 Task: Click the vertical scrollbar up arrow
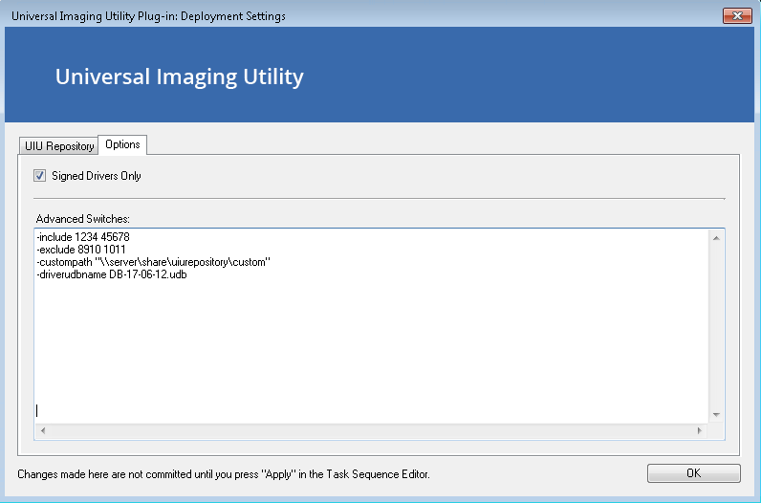pyautogui.click(x=716, y=238)
